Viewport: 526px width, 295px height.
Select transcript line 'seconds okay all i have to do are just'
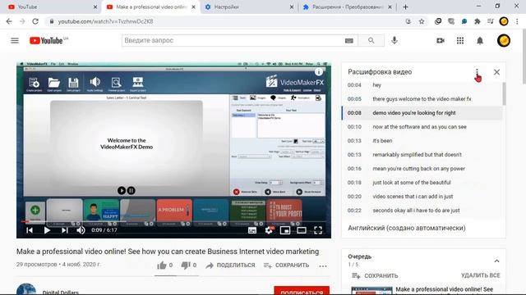point(422,211)
